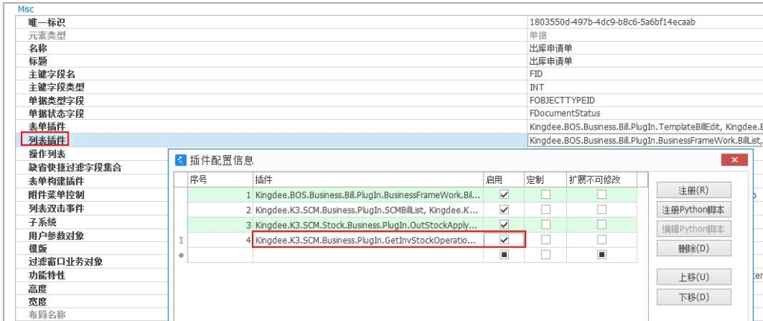Click the 表单插件 value TemplateBillEdit
The width and height of the screenshot is (763, 321).
click(x=644, y=127)
